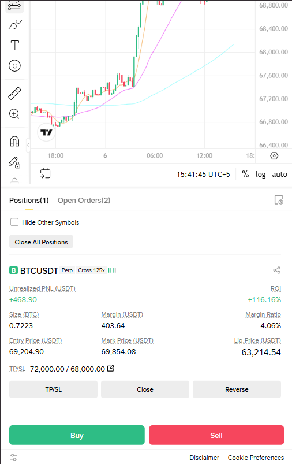Toggle lock all drawing tools
The image size is (292, 464).
[x=14, y=162]
